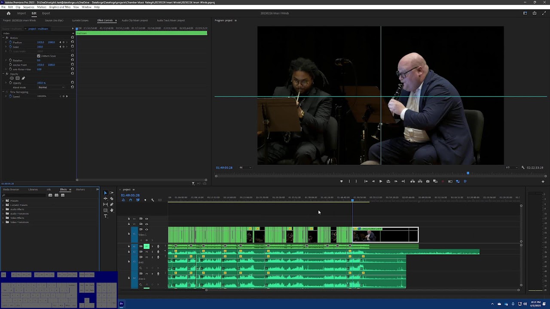Select the Ripple Edit tool
The width and height of the screenshot is (550, 309).
tap(105, 199)
